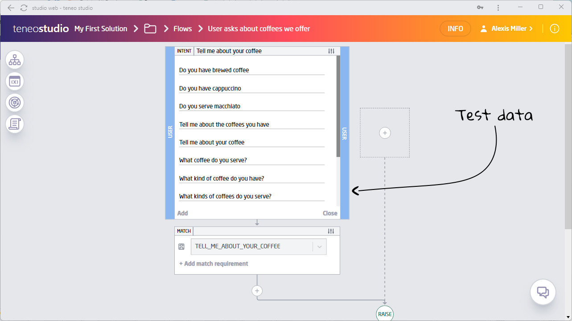Click the condition icon beside TELL_ME_ABOUT_YOUR_COFFEE
The width and height of the screenshot is (572, 321).
[181, 246]
